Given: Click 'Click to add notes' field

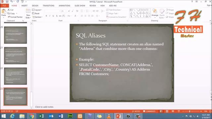Looking at the screenshot, I should click(44, 107).
